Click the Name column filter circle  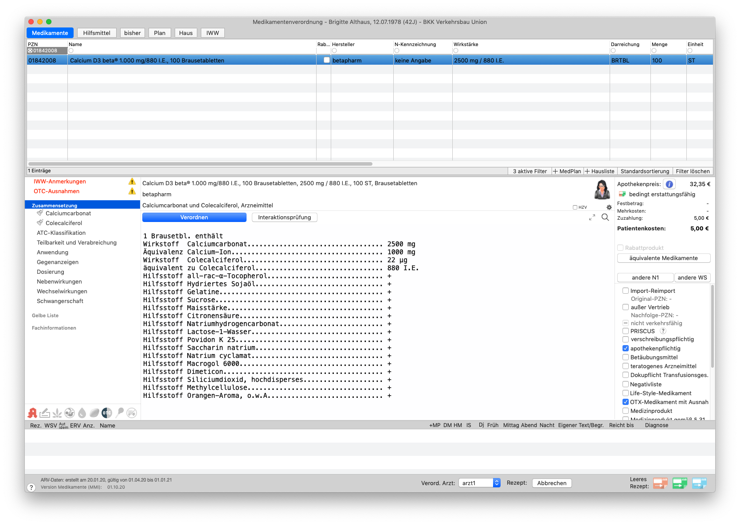click(71, 51)
